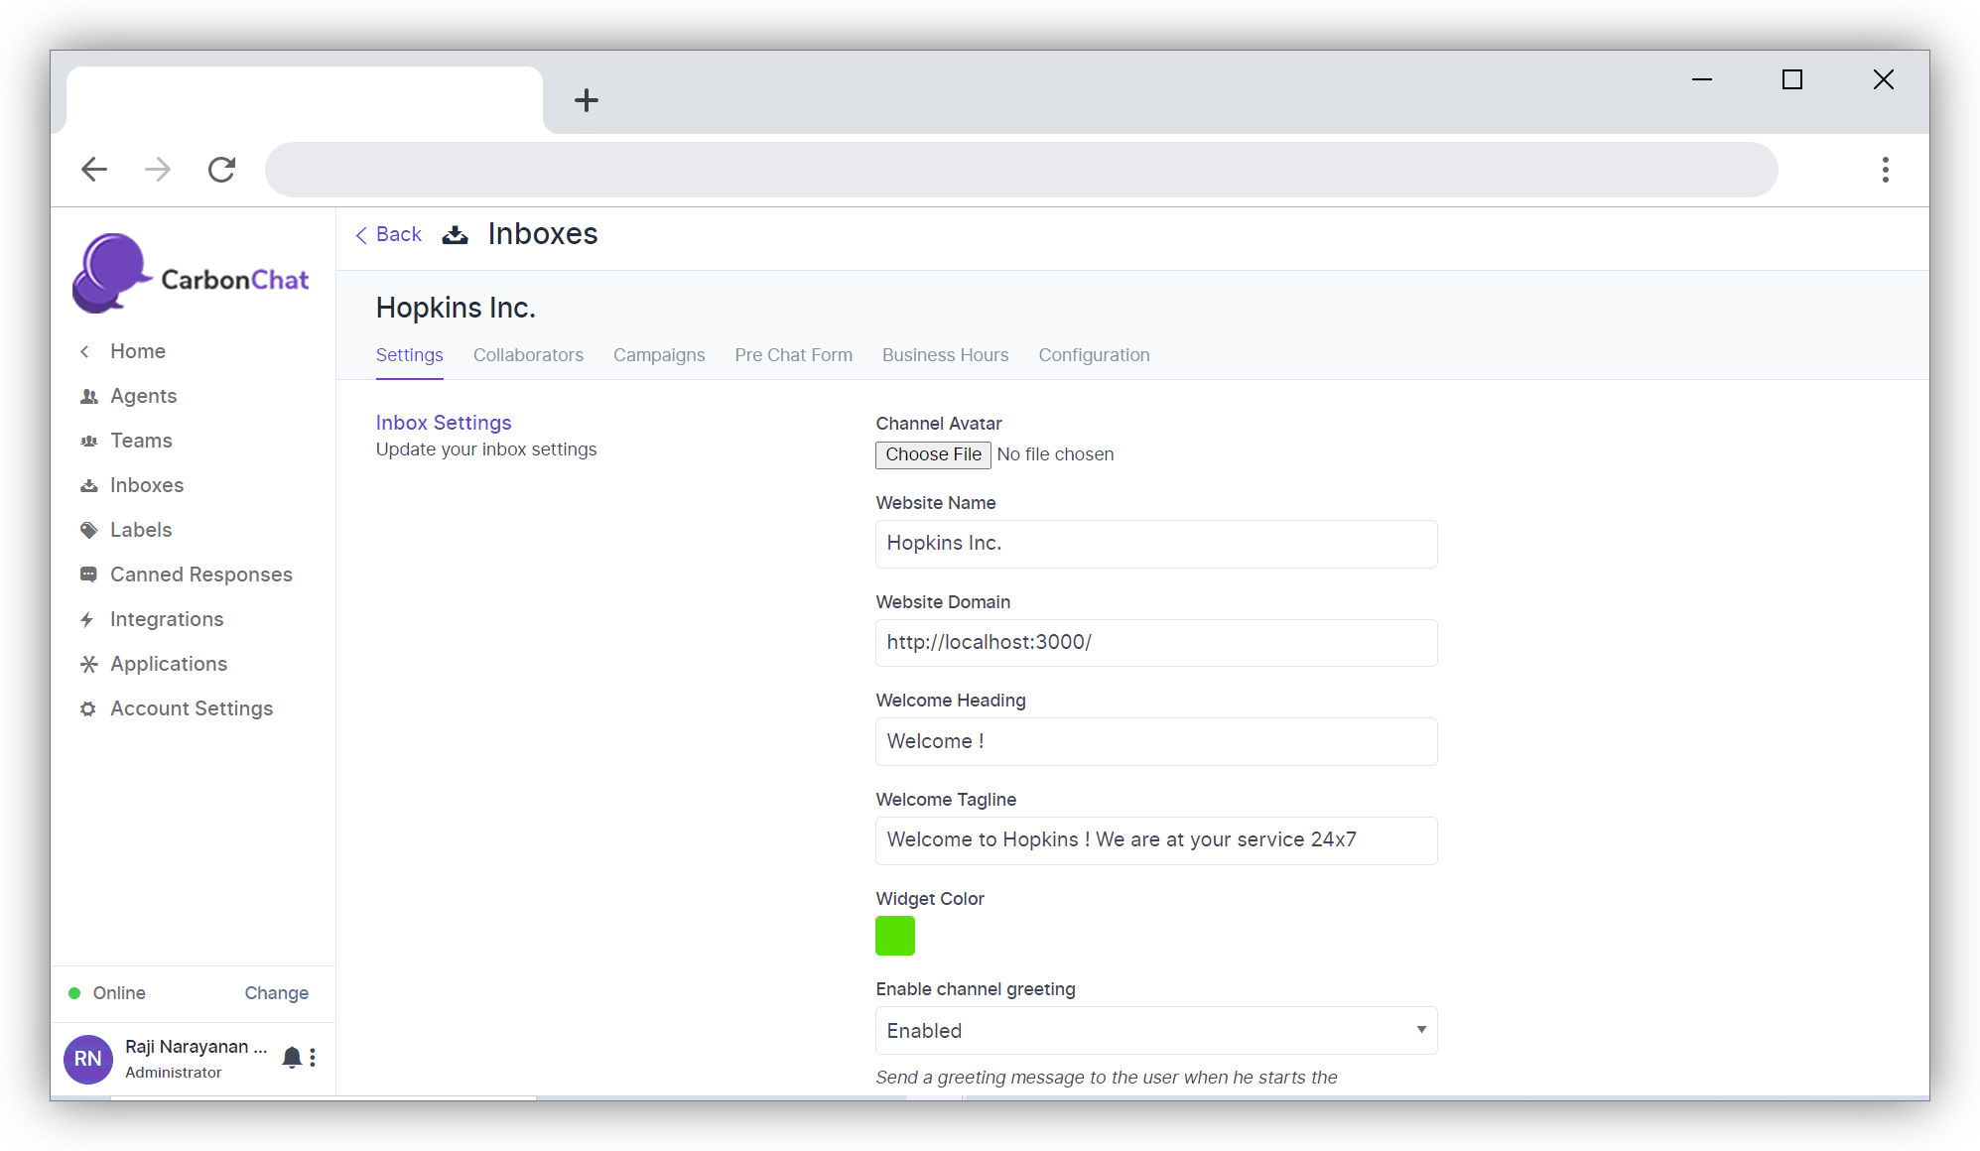Open the green Widget Color swatch
Image resolution: width=1980 pixels, height=1151 pixels.
[x=894, y=936]
